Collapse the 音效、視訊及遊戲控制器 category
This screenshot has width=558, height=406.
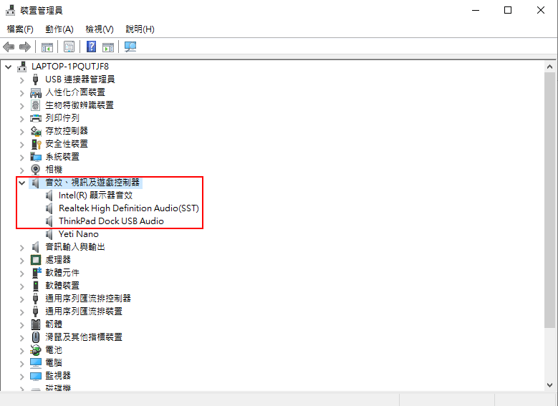[x=21, y=183]
